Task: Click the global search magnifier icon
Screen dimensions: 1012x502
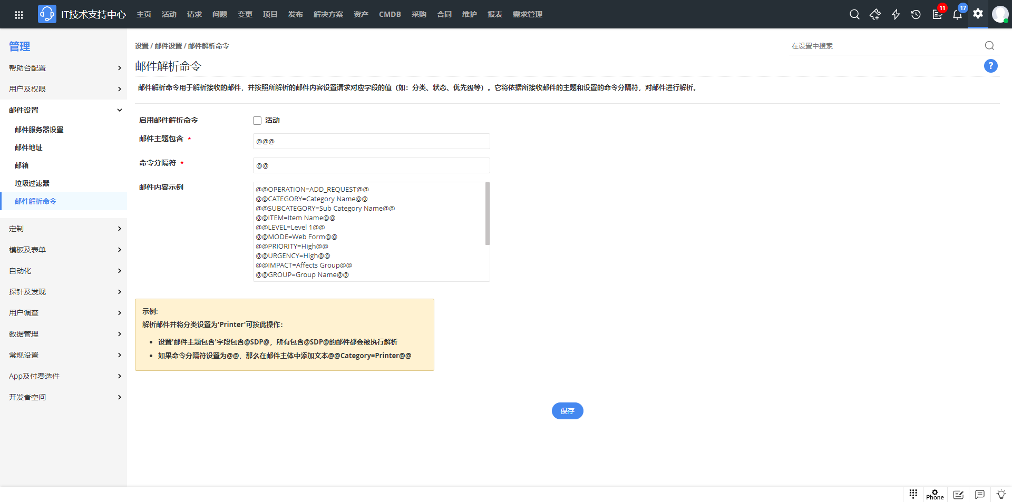Action: pos(854,15)
